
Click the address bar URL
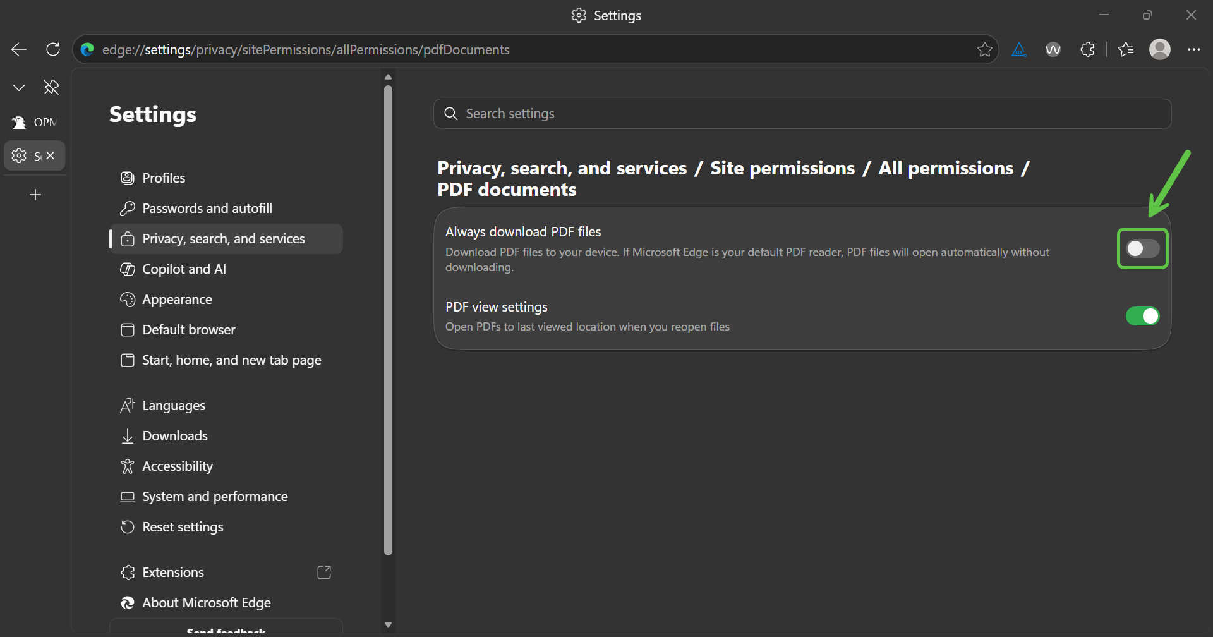[306, 49]
